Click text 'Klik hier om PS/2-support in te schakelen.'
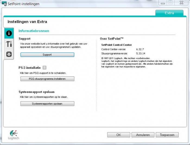This screenshot has height=145, width=190. 43,73
